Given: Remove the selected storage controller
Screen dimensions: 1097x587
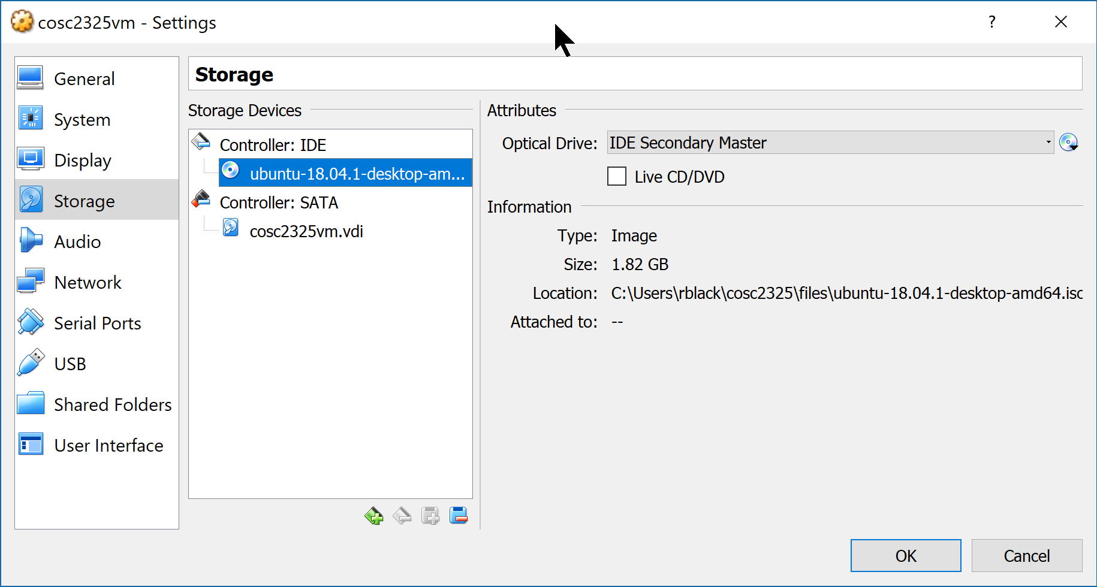Looking at the screenshot, I should (402, 516).
